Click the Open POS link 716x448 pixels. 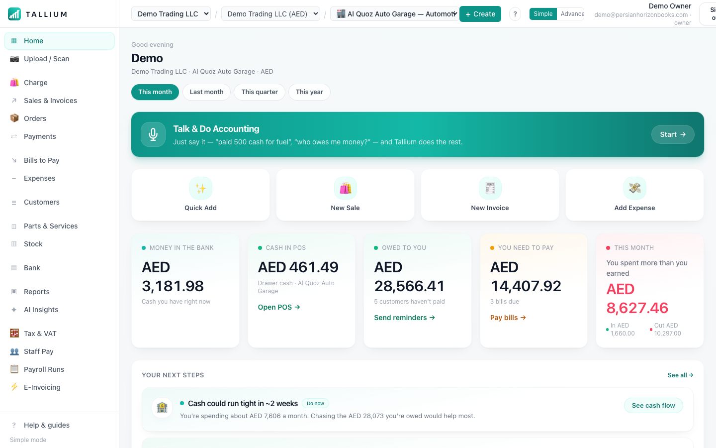click(279, 307)
